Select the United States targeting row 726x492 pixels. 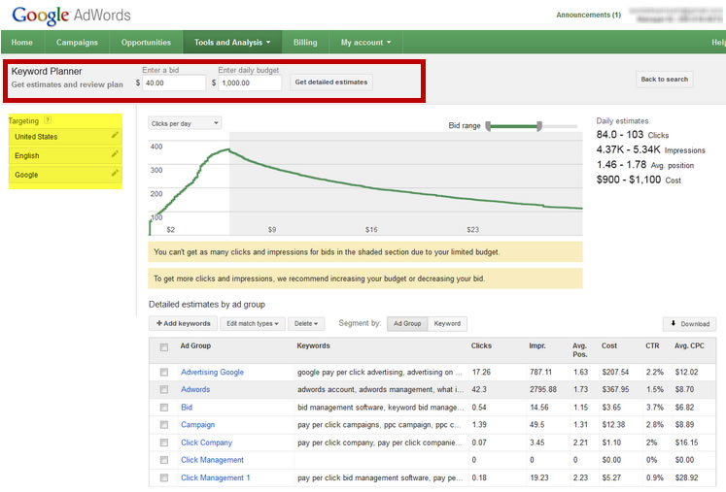(x=65, y=137)
